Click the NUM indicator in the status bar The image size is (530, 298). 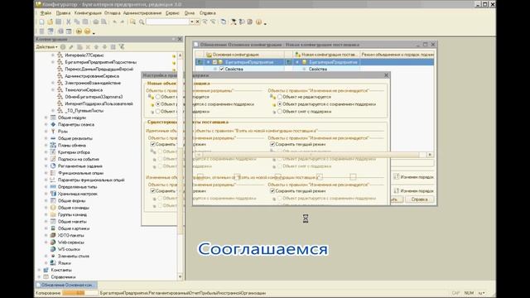(x=469, y=293)
